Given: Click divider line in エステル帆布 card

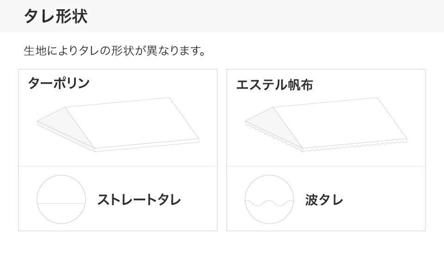Looking at the screenshot, I should tap(326, 166).
